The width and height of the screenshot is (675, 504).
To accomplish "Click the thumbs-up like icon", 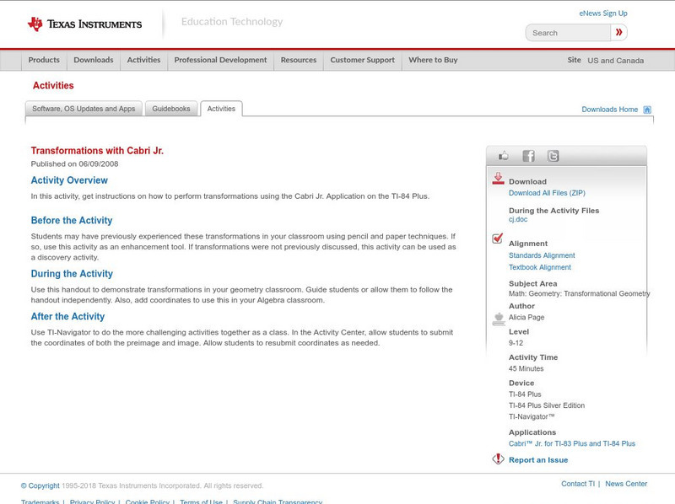I will point(504,156).
